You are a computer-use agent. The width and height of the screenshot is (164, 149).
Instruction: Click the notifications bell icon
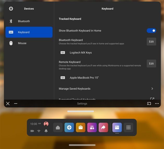(x=46, y=131)
